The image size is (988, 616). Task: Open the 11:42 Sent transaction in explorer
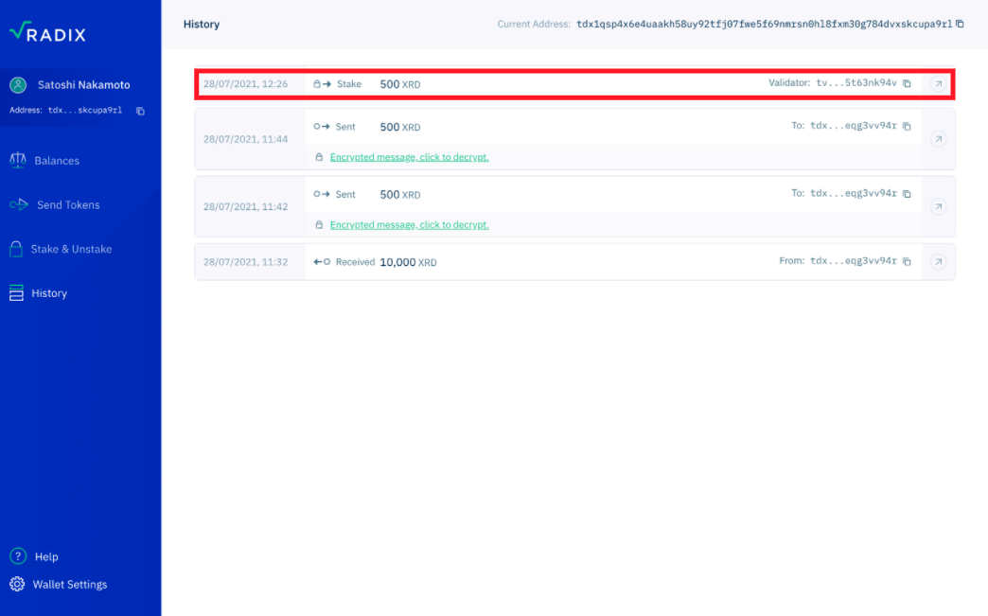[938, 206]
